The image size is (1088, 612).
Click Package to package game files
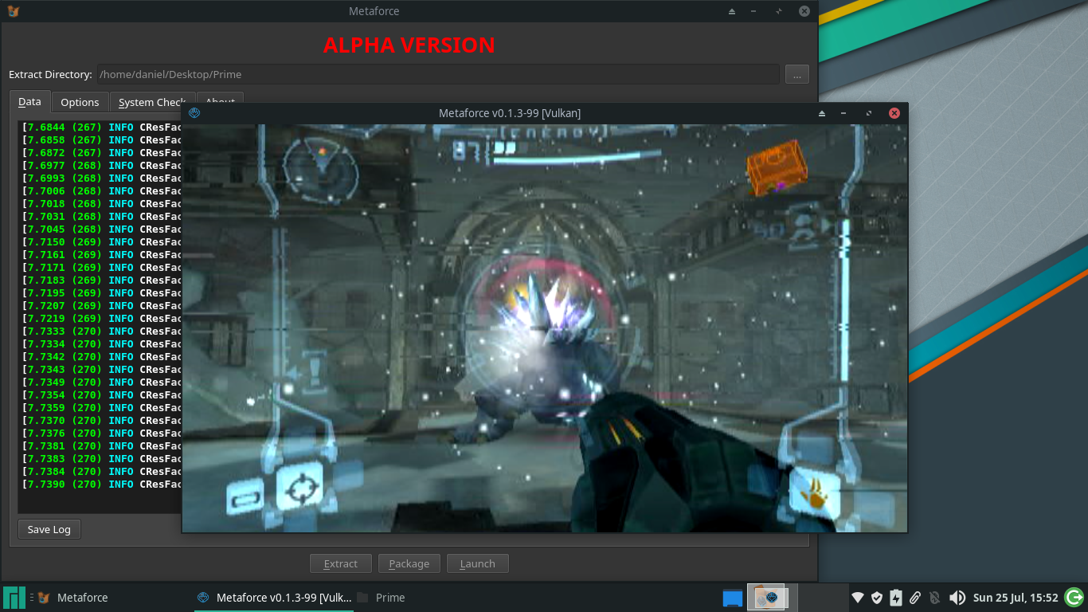409,563
